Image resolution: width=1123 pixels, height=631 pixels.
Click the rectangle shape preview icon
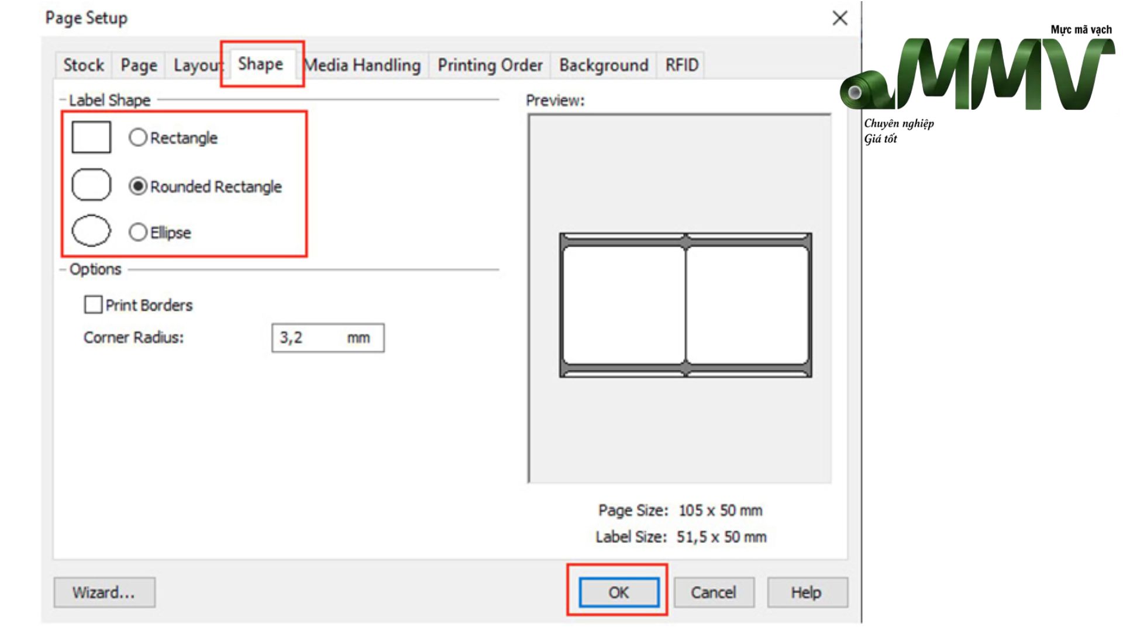[91, 137]
